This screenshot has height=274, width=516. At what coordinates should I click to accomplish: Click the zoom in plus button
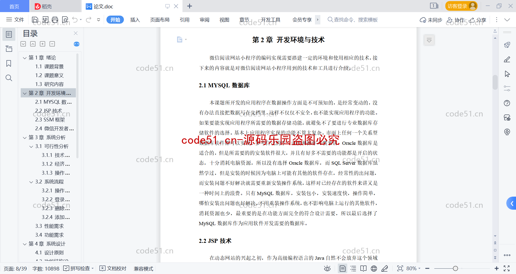coord(497,268)
